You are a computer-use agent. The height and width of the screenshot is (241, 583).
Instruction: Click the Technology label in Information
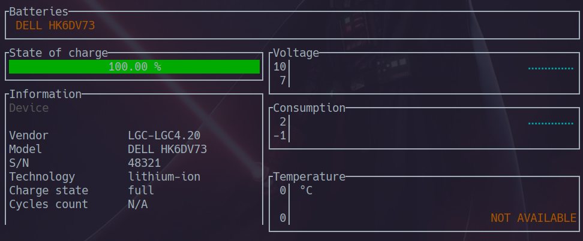[42, 177]
